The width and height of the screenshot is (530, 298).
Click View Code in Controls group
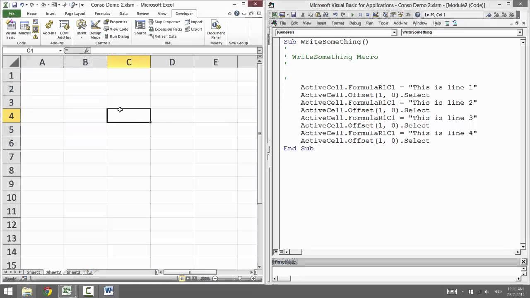tap(116, 29)
